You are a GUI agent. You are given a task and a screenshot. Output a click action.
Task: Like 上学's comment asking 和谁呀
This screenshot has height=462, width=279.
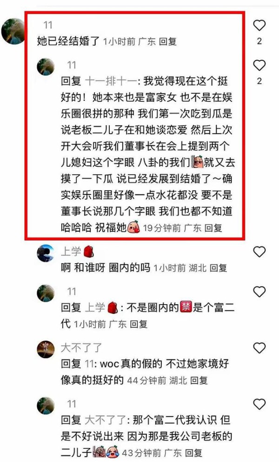click(259, 252)
